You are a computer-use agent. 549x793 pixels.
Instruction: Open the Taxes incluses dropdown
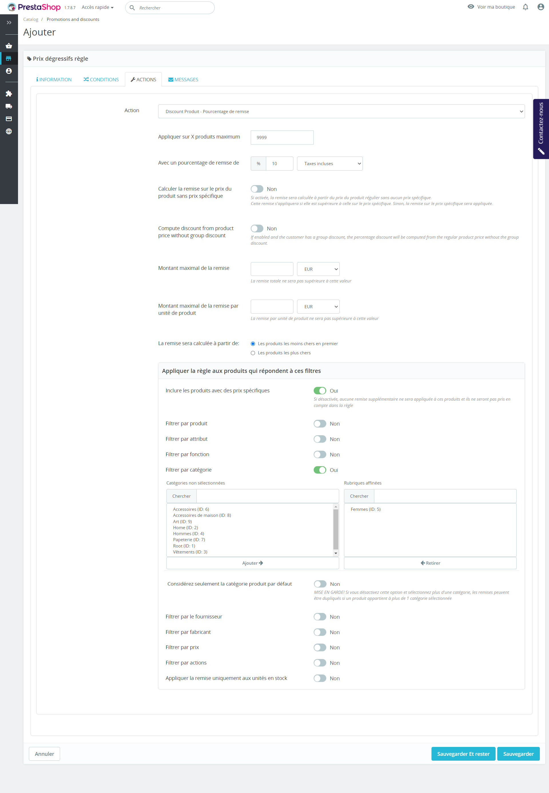coord(329,164)
